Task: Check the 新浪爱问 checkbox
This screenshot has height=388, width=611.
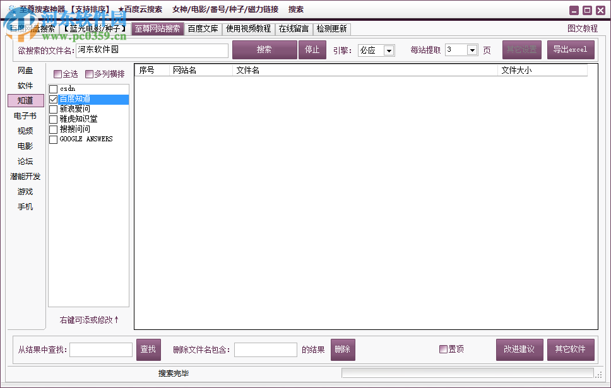Action: (x=54, y=110)
